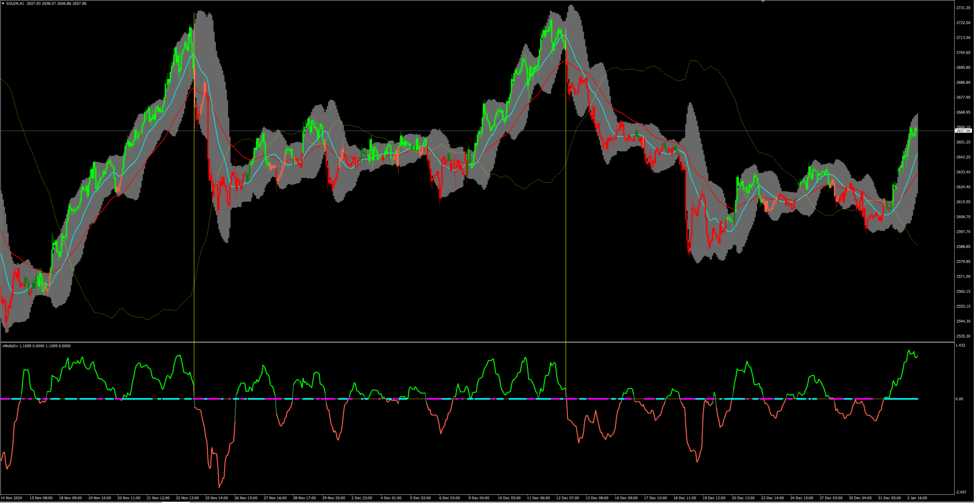The height and width of the screenshot is (503, 974).
Task: Click the 2 Dec 23:00 time label
Action: (362, 498)
